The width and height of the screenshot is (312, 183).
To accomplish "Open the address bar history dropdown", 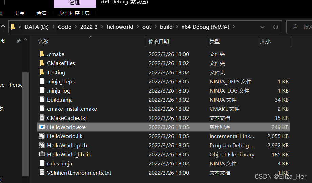I will coord(262,27).
